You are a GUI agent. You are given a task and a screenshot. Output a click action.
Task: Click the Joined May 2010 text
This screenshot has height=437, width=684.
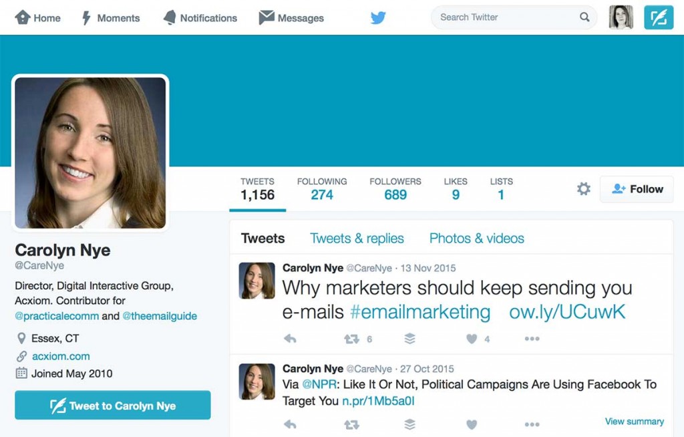[71, 374]
